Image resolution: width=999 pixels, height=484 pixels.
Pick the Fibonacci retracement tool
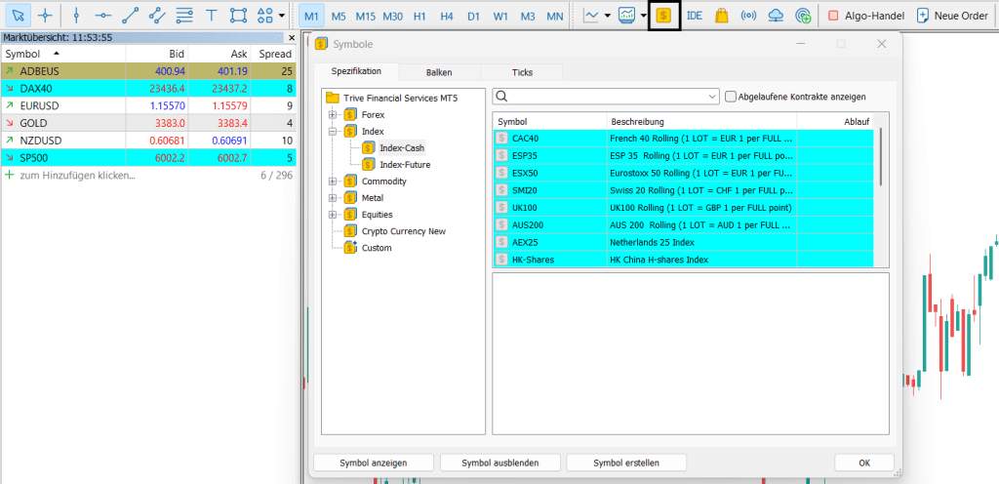coord(184,16)
